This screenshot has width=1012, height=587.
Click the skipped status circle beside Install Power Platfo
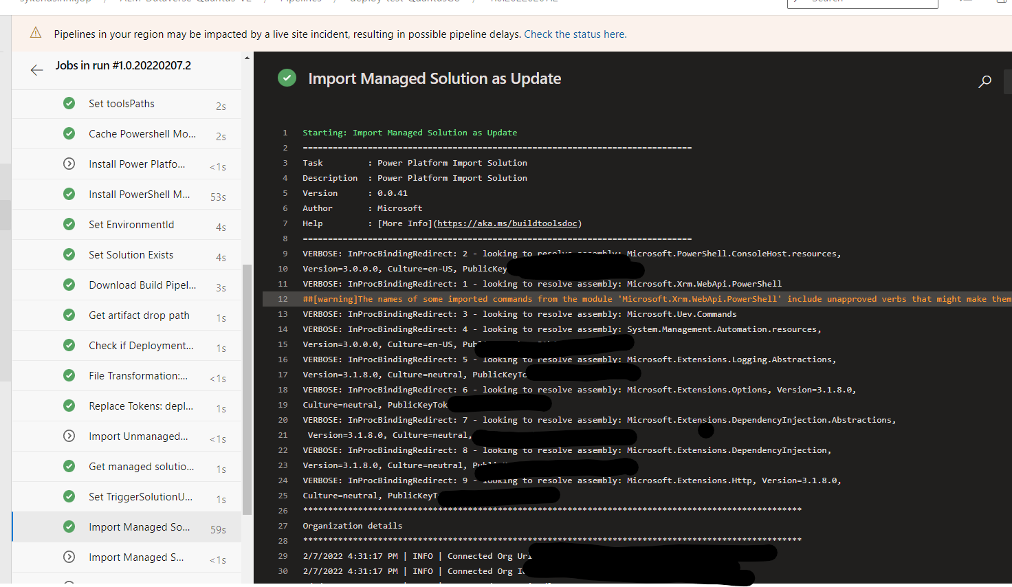[x=69, y=164]
